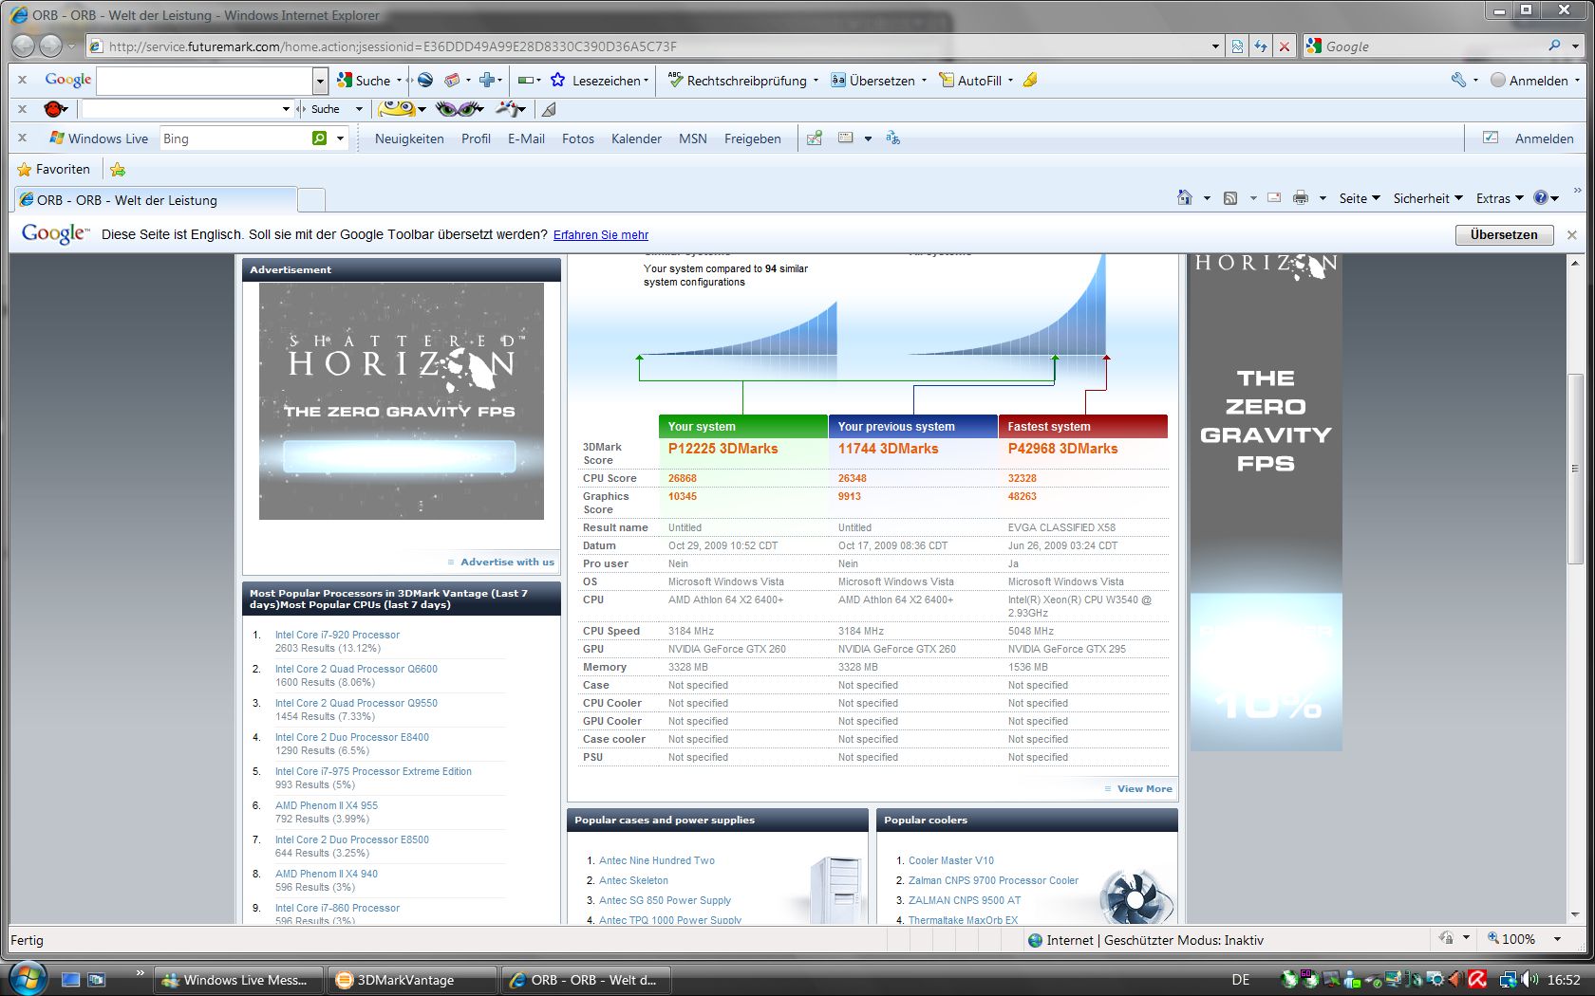Image resolution: width=1595 pixels, height=996 pixels.
Task: Click the Google toolbar share plus icon
Action: [x=486, y=81]
